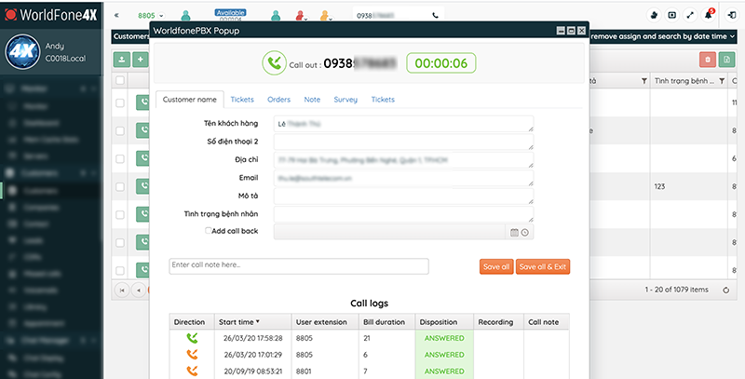This screenshot has width=745, height=379.
Task: Tick the checkbox in the row containing 123
Action: (x=120, y=186)
